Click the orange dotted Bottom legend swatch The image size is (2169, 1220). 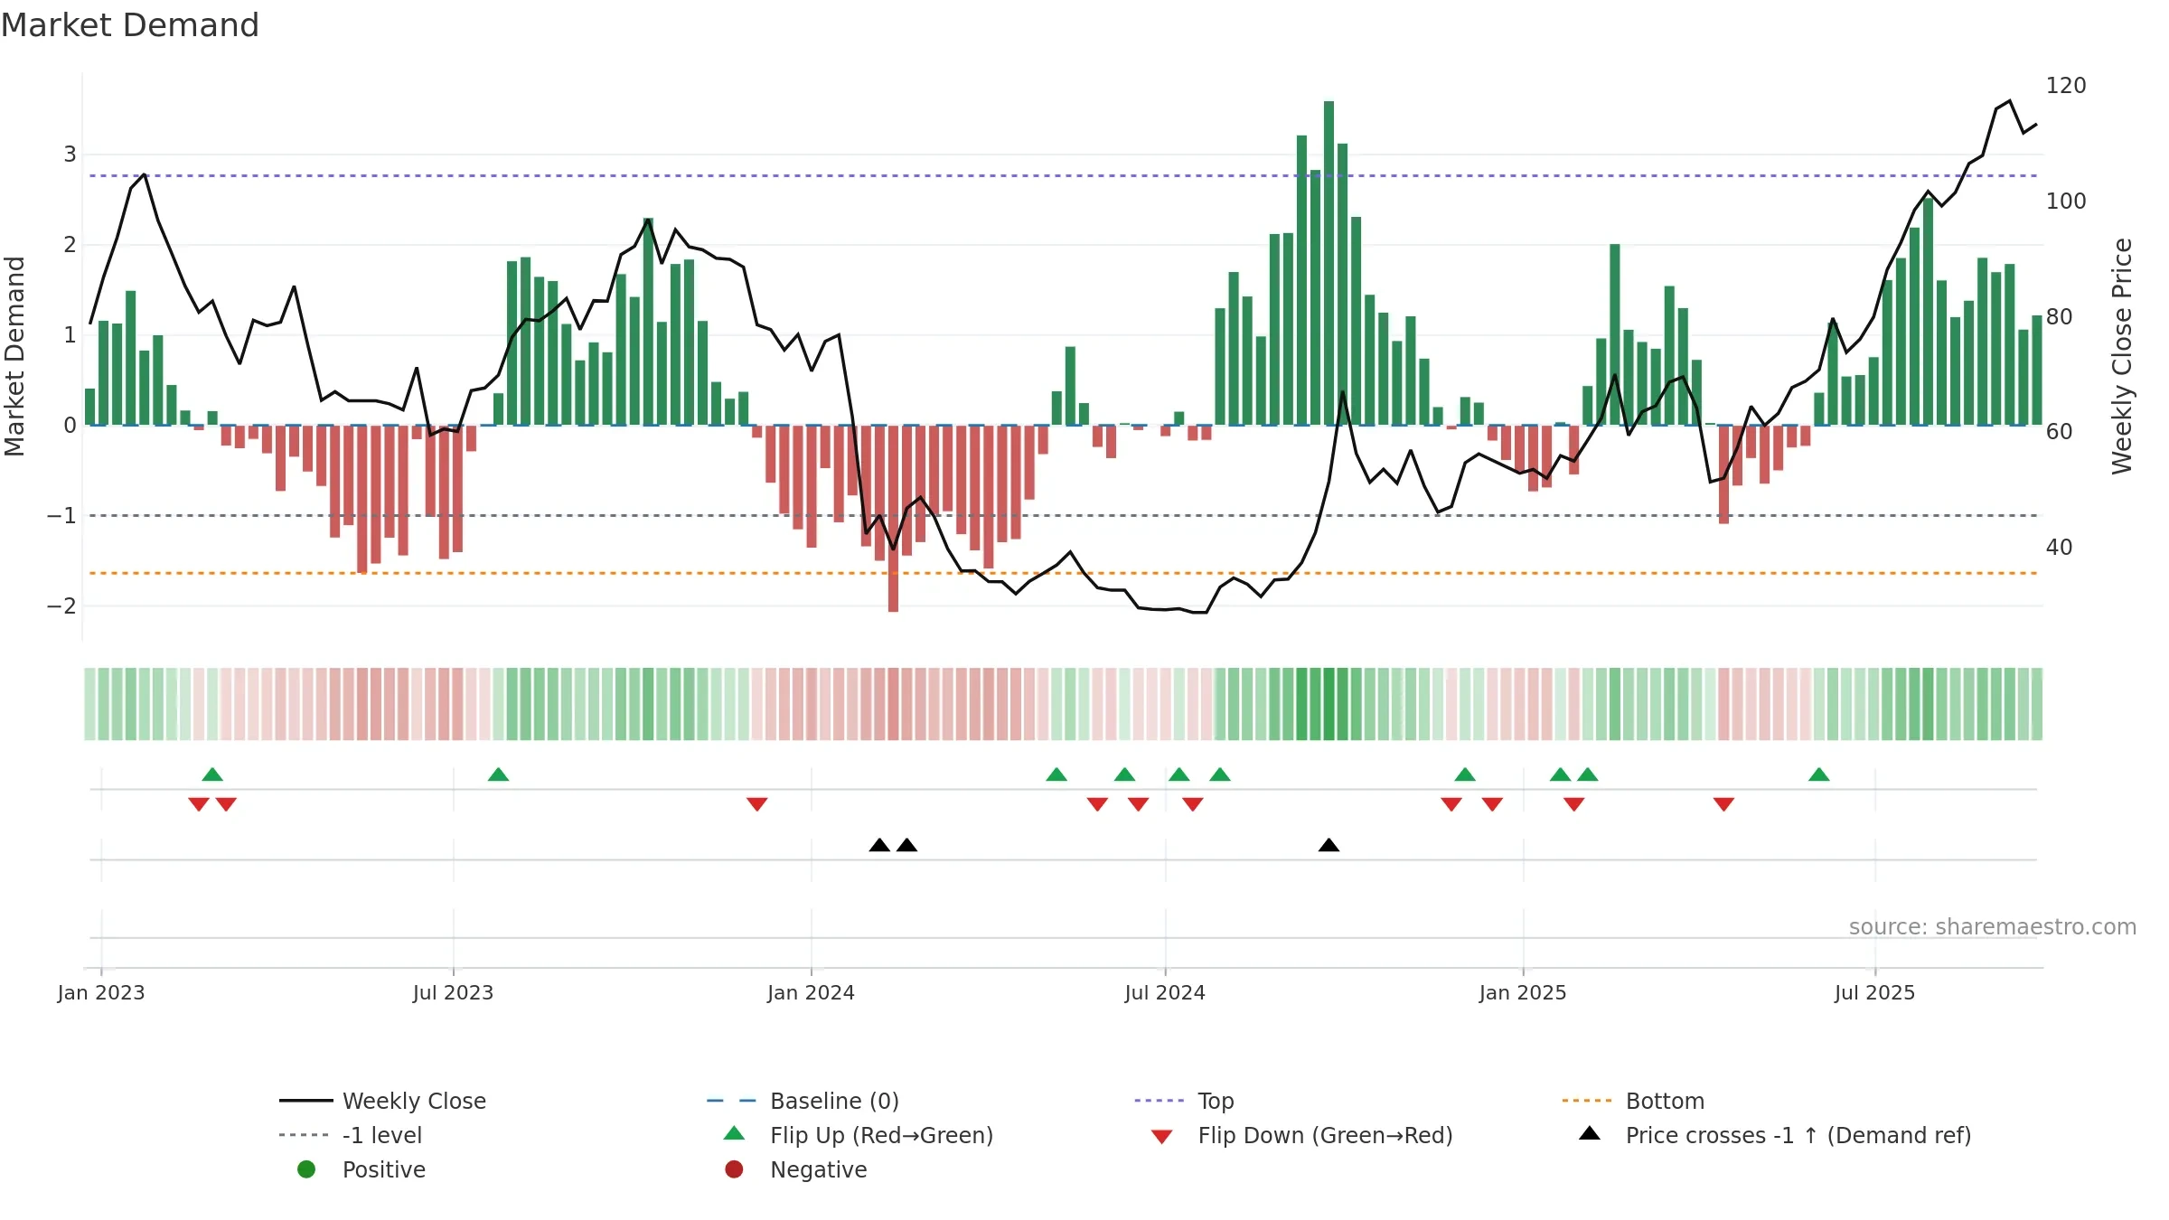1587,1101
